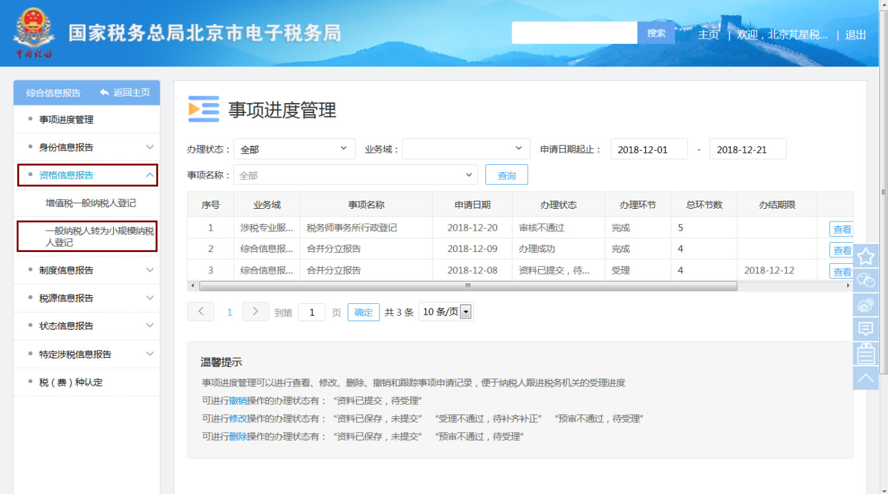Screen dimensions: 888x494
Task: Click 业务域 column header in table
Action: tap(267, 205)
